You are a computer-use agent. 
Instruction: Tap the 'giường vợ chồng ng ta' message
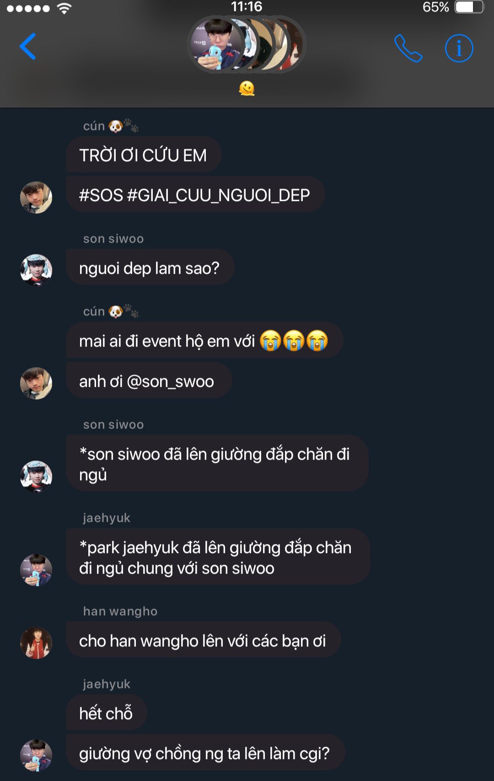205,753
